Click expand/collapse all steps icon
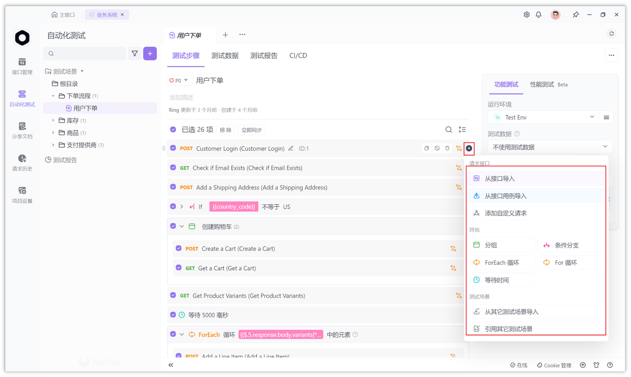 (x=462, y=130)
